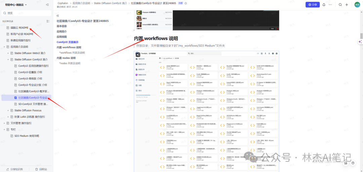Click the magnifier icon in sidebar search

[5, 13]
